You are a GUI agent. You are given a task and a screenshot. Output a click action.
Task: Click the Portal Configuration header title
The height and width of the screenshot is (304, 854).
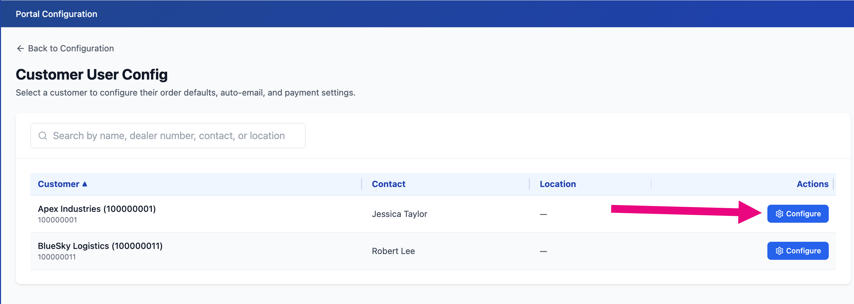57,14
